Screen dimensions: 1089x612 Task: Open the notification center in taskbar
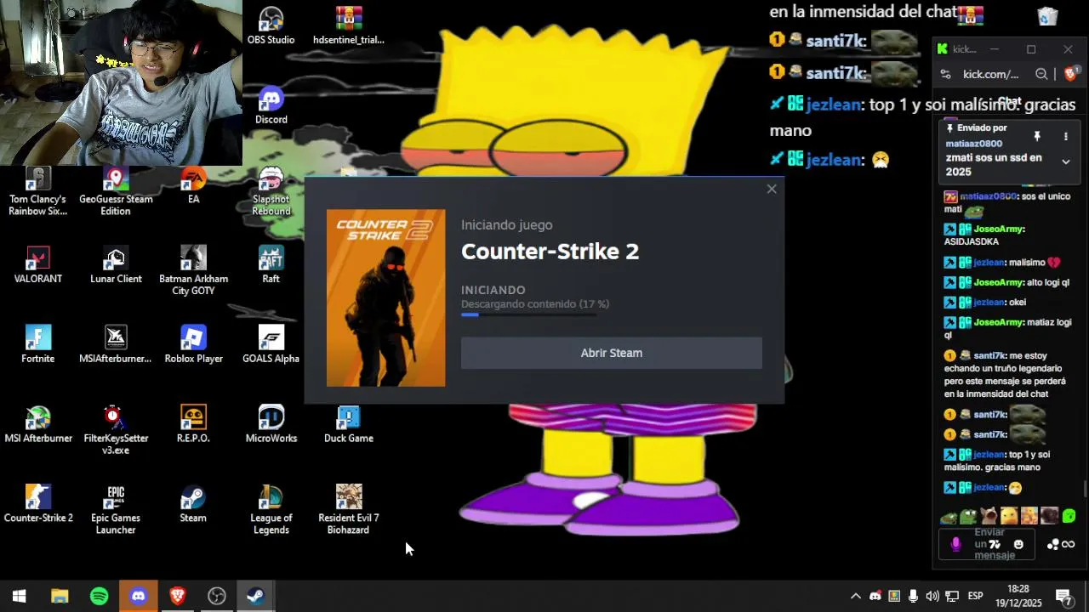(x=1063, y=597)
